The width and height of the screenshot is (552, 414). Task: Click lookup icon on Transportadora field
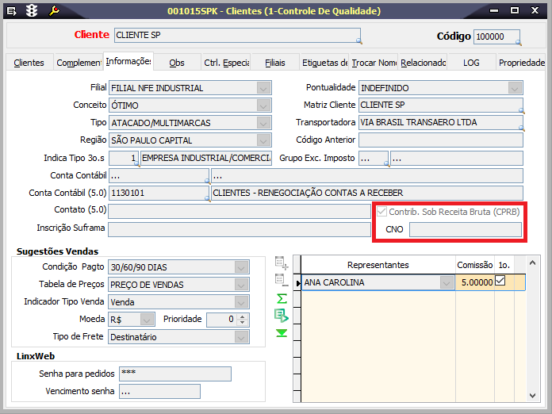point(521,128)
